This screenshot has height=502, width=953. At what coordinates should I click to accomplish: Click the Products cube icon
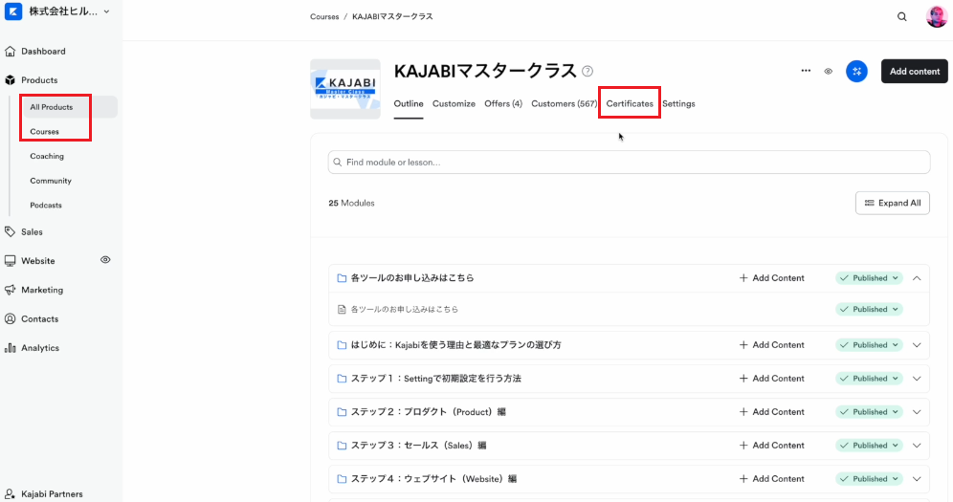click(11, 80)
